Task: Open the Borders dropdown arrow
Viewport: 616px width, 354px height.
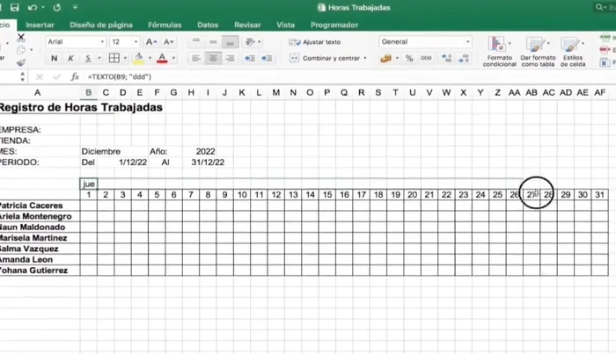Action: pyautogui.click(x=125, y=58)
